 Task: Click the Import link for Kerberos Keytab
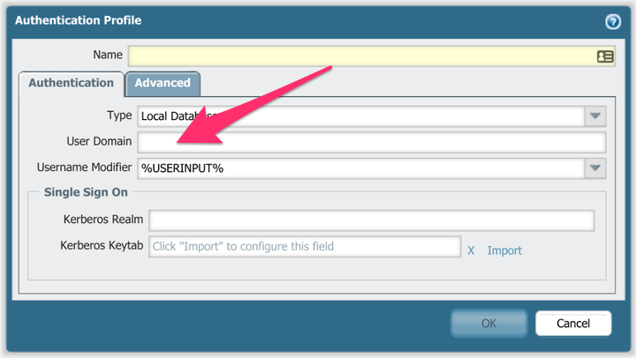point(504,250)
